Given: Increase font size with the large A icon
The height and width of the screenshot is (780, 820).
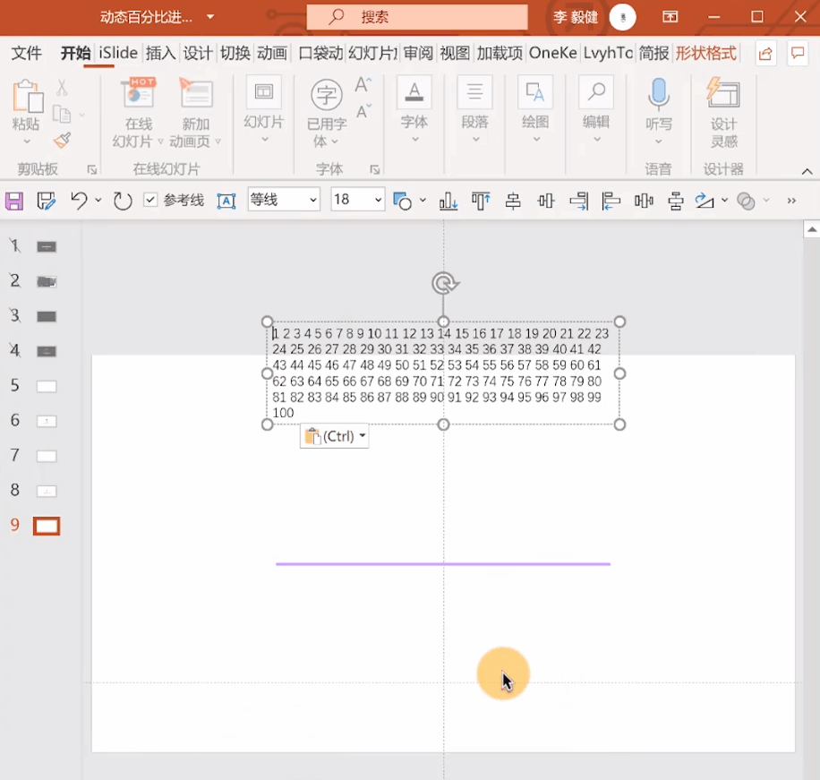Looking at the screenshot, I should [363, 84].
